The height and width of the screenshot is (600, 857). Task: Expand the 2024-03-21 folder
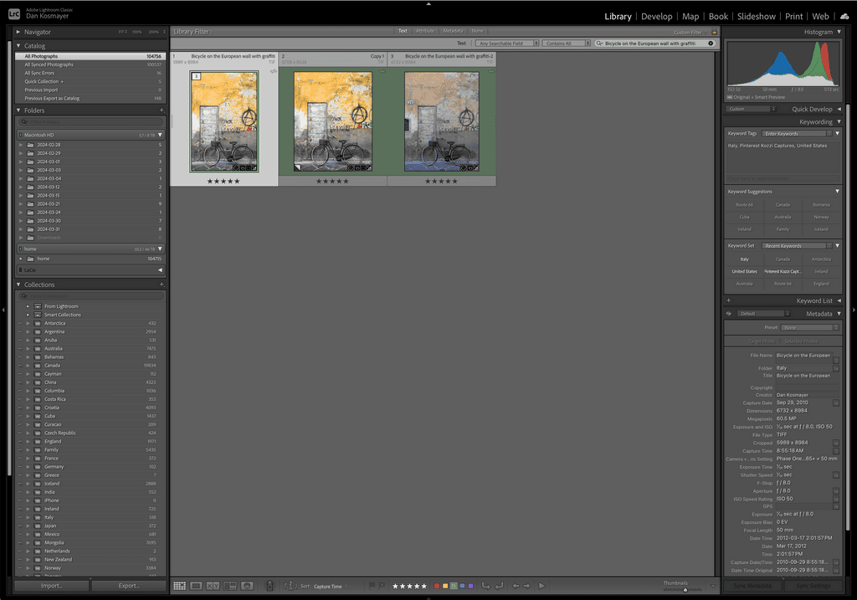click(21, 204)
